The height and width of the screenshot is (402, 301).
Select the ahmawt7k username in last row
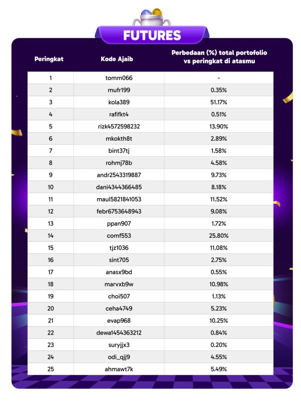[x=119, y=369]
